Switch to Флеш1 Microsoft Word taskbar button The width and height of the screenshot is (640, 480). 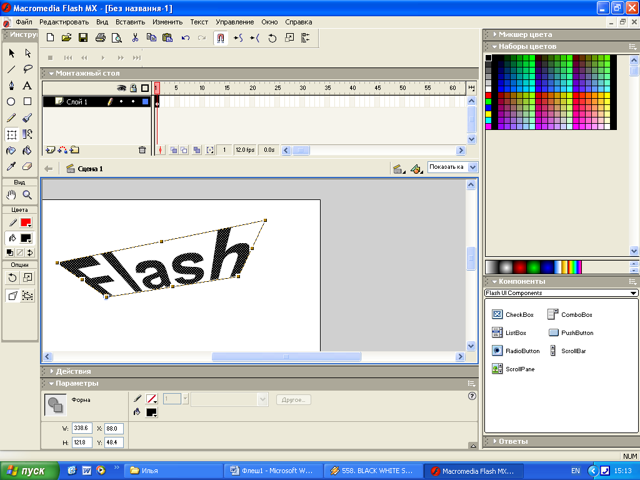[272, 471]
